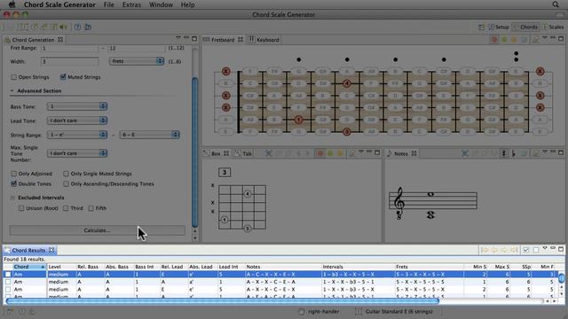Click the speaker play sound toolbar icon
The height and width of the screenshot is (319, 568).
[x=63, y=27]
